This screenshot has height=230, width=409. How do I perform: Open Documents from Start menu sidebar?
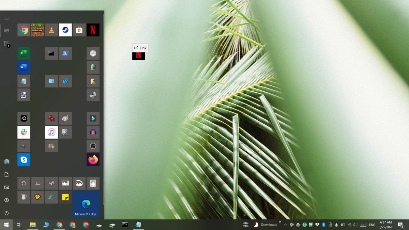(x=6, y=174)
